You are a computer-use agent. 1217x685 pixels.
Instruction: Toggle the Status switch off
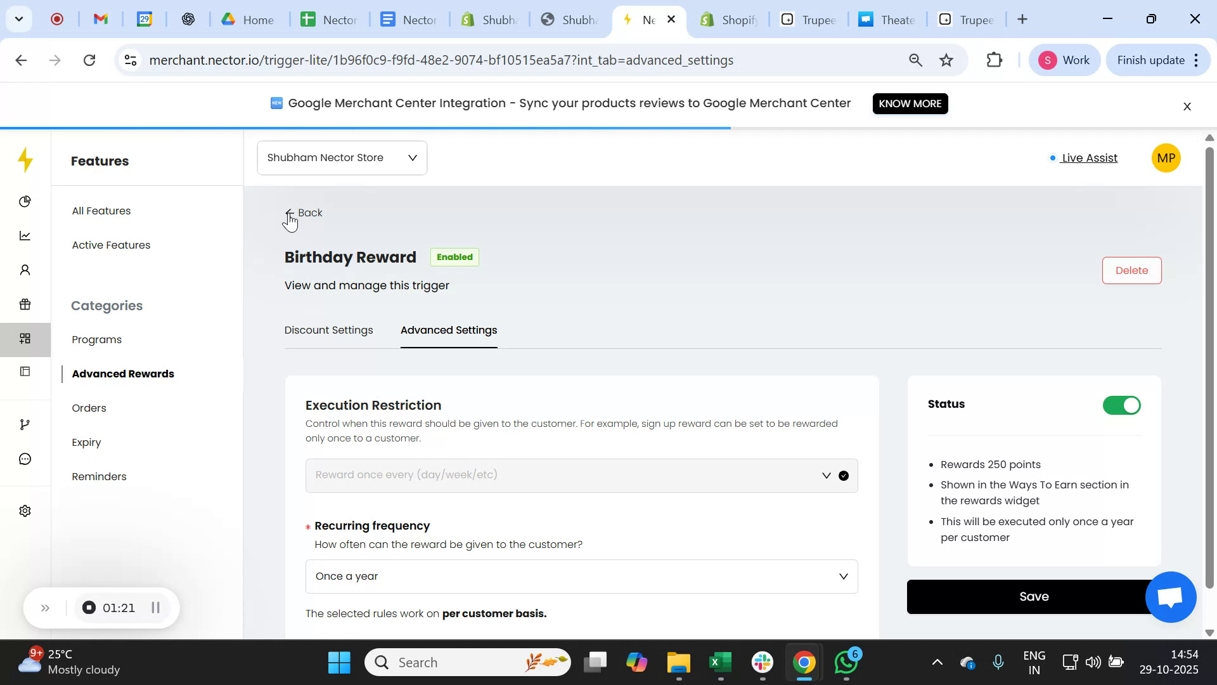[1121, 405]
